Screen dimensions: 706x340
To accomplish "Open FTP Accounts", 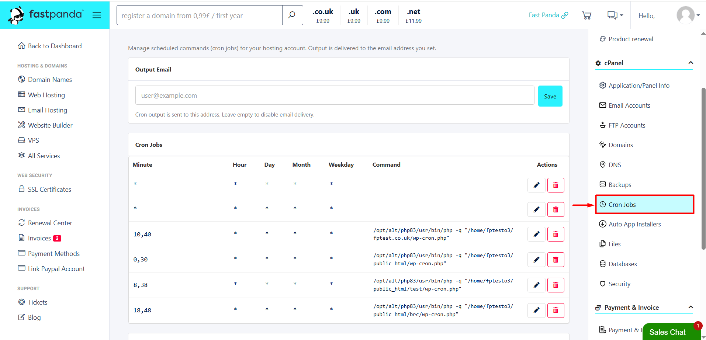I will point(622,125).
